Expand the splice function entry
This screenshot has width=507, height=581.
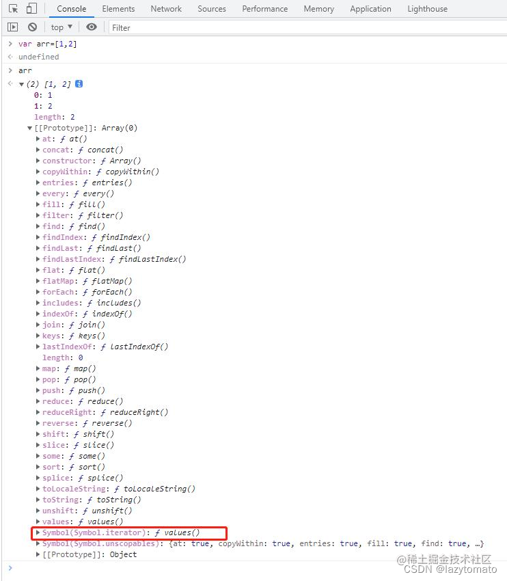pos(38,478)
